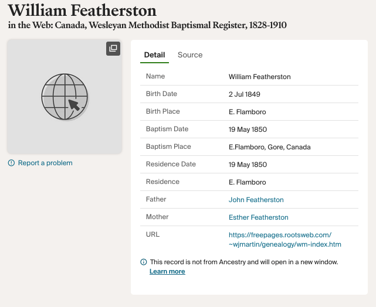Click the wm-index.htm second line of URL

[x=285, y=244]
